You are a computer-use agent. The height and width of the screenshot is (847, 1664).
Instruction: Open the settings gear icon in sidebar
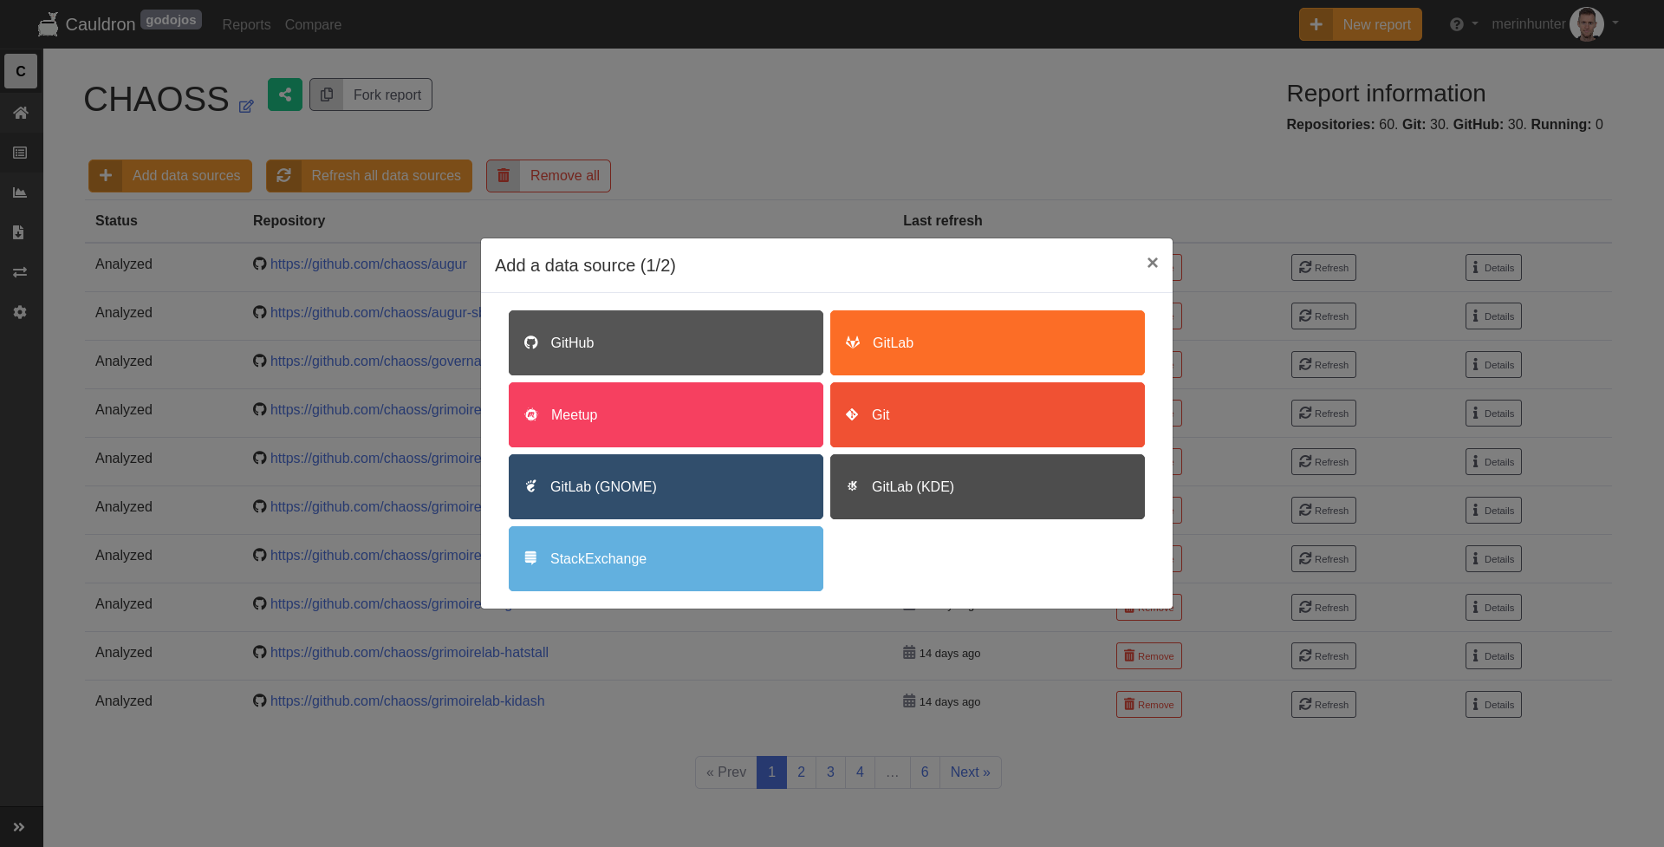20,312
